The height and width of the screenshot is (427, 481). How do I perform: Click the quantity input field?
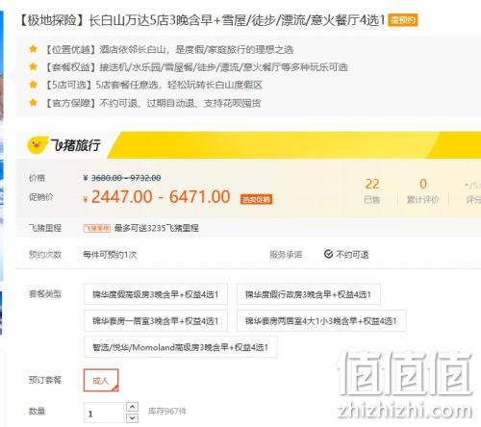[104, 413]
